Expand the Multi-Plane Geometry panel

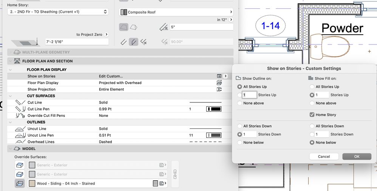(x=10, y=52)
